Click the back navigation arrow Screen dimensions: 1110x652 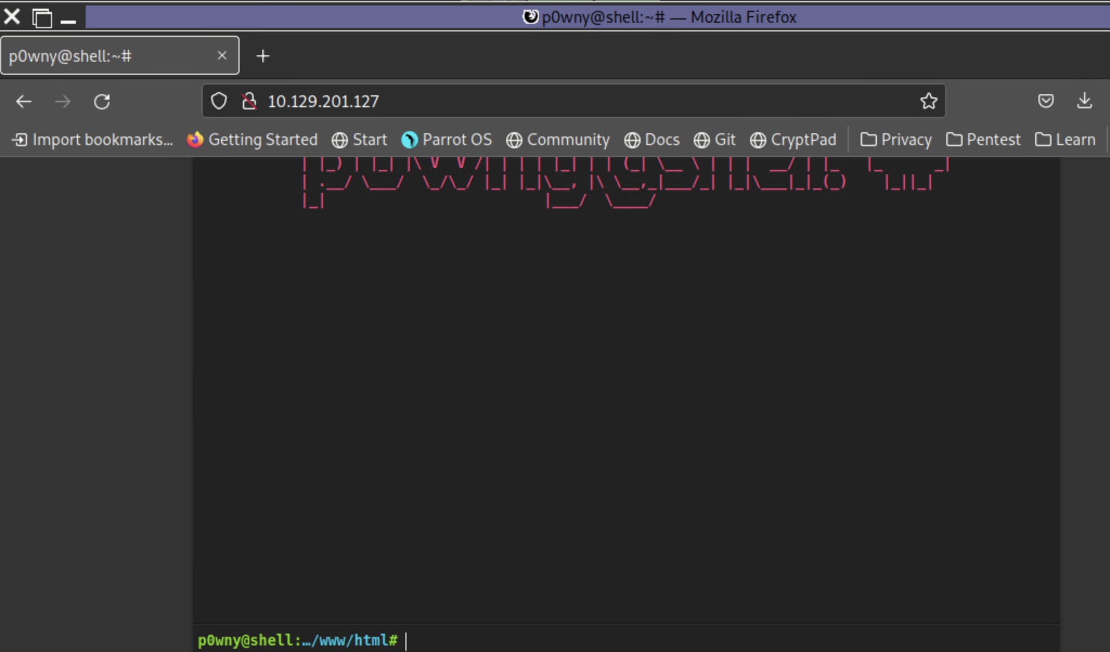tap(24, 101)
